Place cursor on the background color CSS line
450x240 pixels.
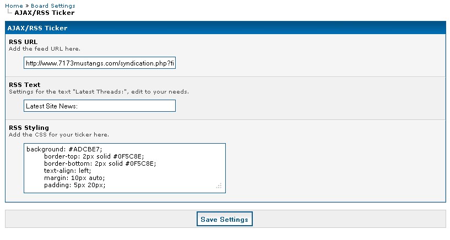tap(64, 149)
